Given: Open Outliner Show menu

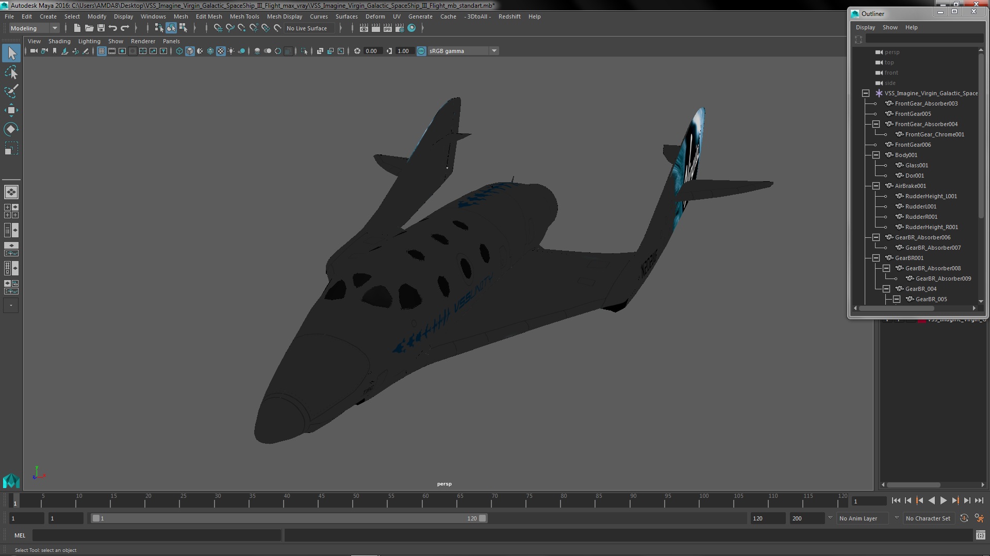Looking at the screenshot, I should [x=890, y=27].
